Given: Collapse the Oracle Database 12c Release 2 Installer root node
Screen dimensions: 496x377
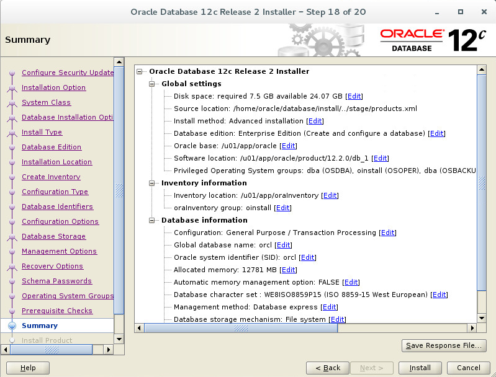Looking at the screenshot, I should [139, 72].
